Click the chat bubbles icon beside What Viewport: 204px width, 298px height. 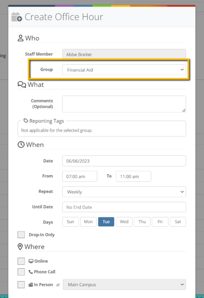click(22, 84)
